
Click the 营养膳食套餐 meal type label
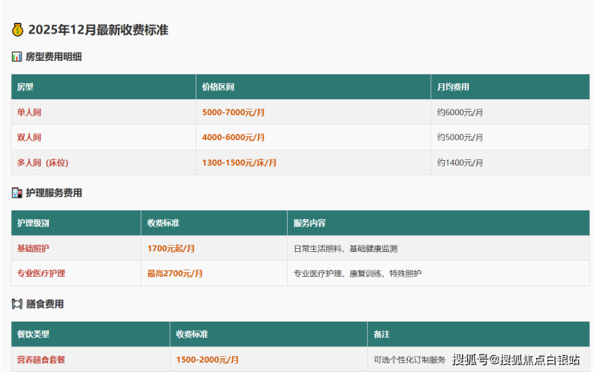coord(42,359)
